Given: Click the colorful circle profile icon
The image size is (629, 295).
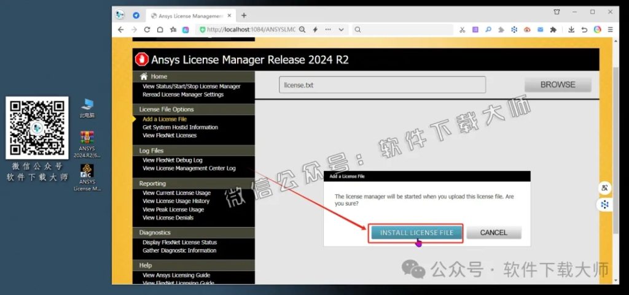Looking at the screenshot, I should click(x=597, y=29).
